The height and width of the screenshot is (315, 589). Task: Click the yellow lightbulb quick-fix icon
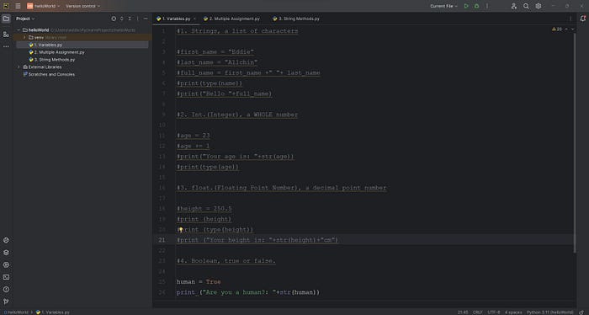pos(181,230)
